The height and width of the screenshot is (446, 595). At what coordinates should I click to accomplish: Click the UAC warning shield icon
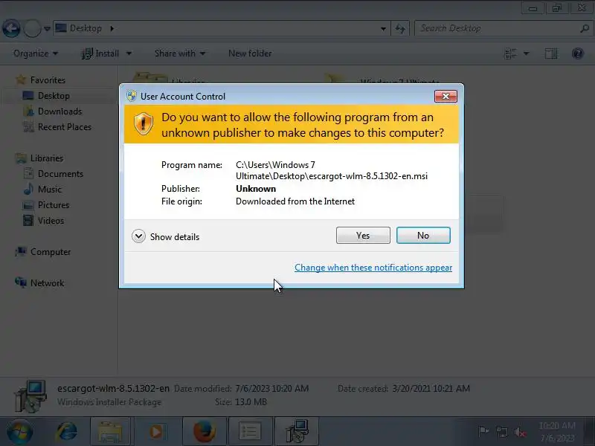(x=143, y=123)
